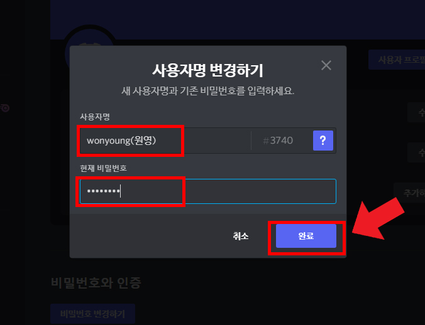Click the wonyoung(원영) username input field

(x=165, y=141)
